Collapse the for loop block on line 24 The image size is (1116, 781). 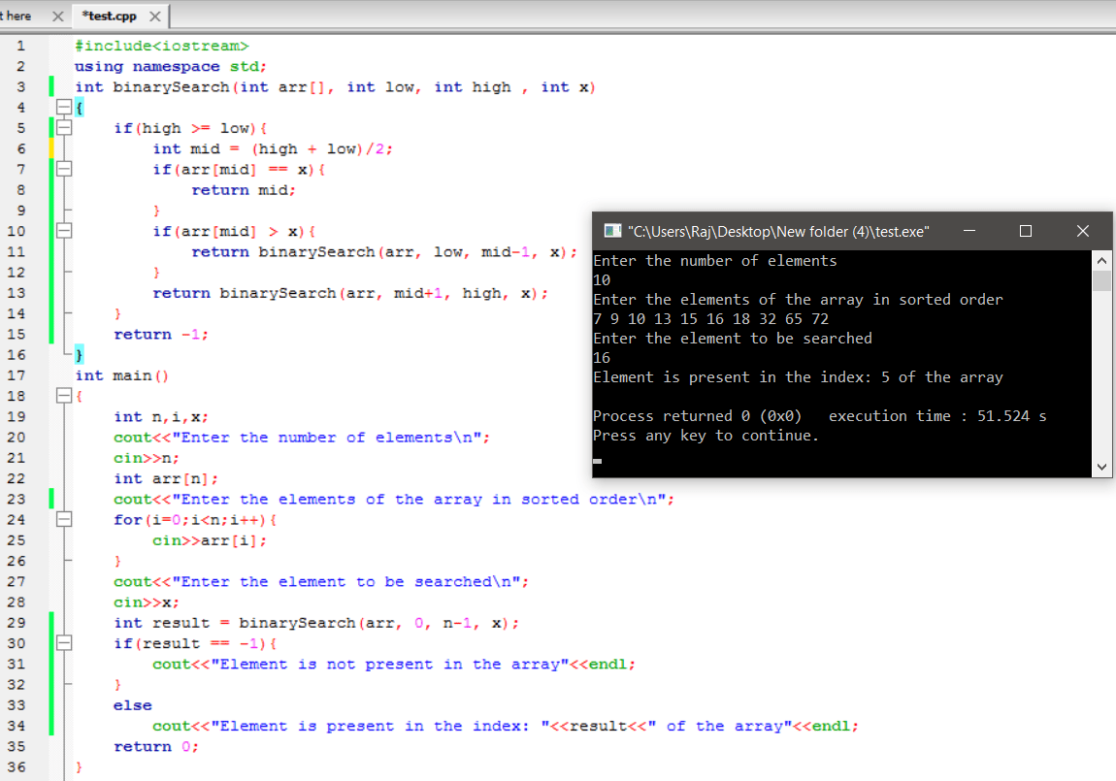(63, 519)
